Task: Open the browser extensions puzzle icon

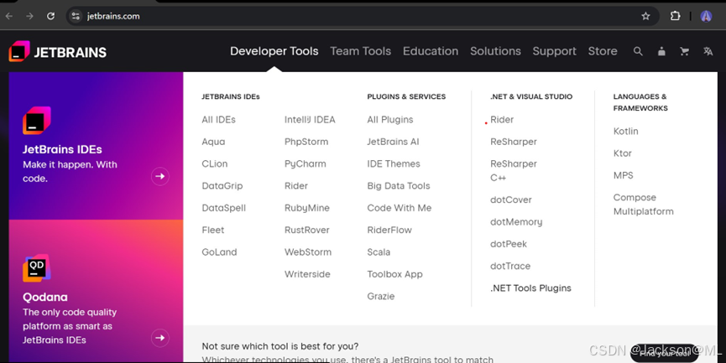Action: [x=675, y=16]
